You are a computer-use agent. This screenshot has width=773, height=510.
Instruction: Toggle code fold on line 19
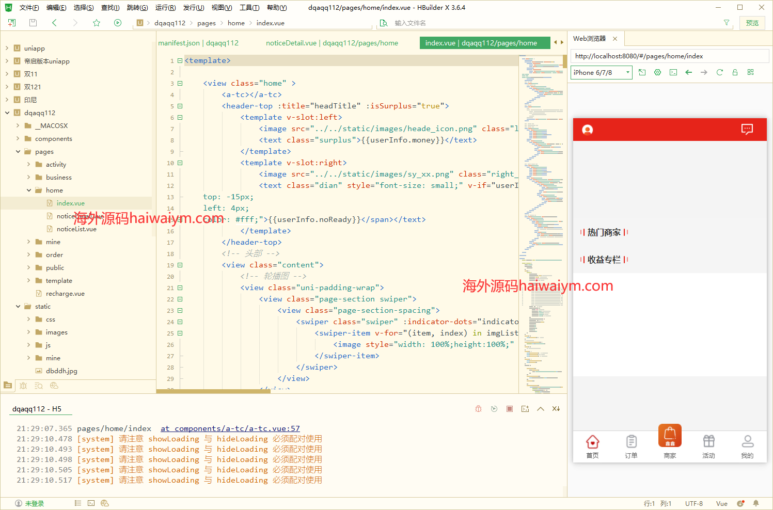coord(180,265)
